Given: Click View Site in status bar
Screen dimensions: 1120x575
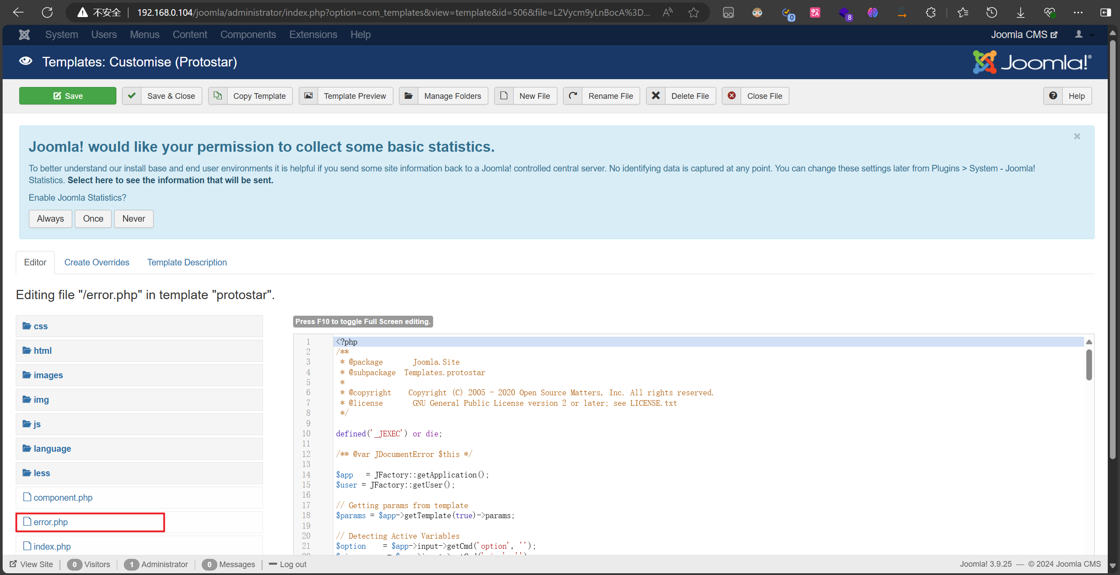Looking at the screenshot, I should pyautogui.click(x=31, y=564).
